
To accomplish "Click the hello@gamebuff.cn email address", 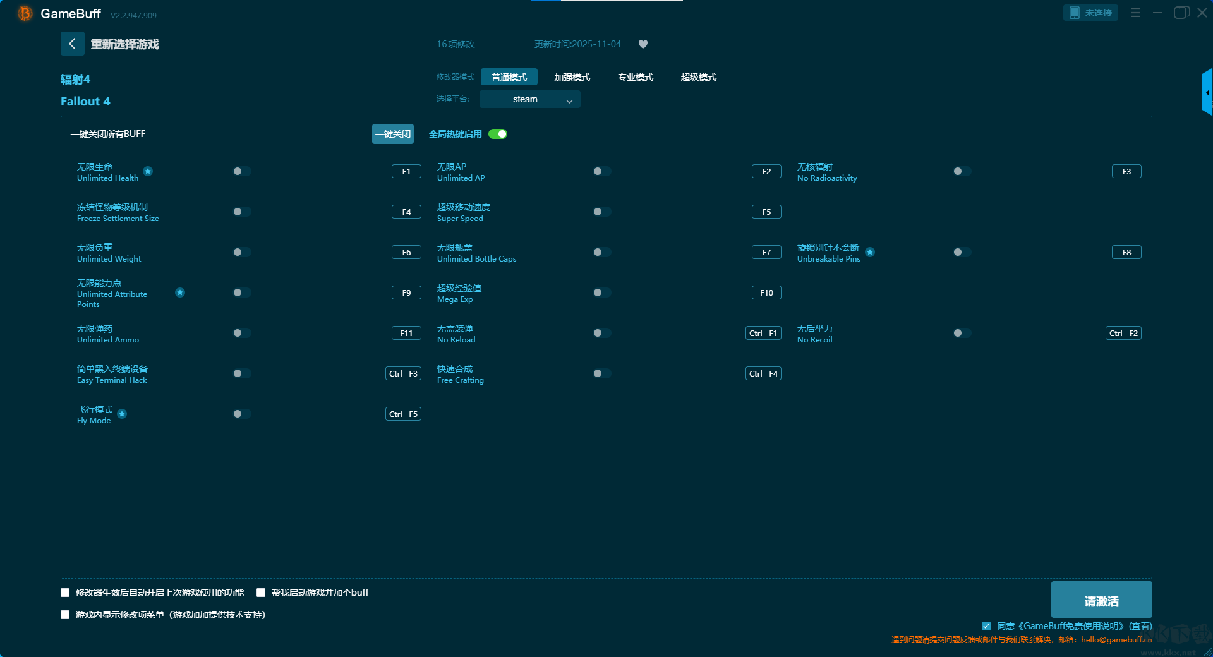I will tap(1116, 639).
